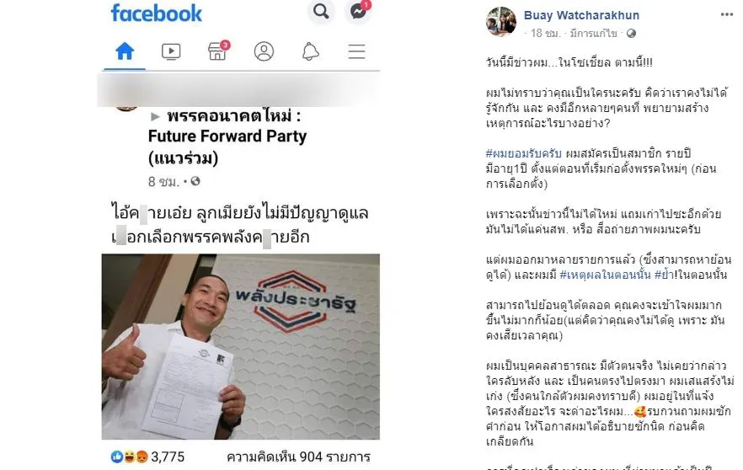Open the Marketplace icon with badge
Screen dimensions: 743x470
217,51
